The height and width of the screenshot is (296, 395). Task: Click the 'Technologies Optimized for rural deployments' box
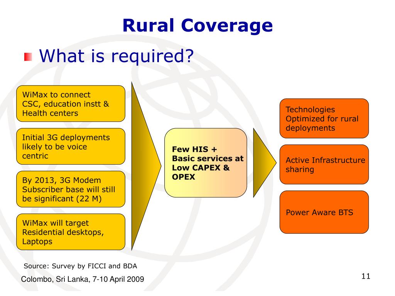[x=324, y=119]
